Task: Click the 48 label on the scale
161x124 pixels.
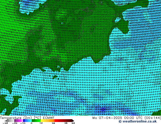Action: coord(73,123)
